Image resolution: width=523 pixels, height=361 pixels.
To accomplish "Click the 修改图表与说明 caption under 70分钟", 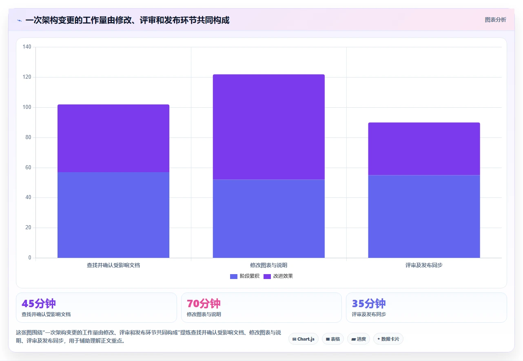I will [x=204, y=314].
